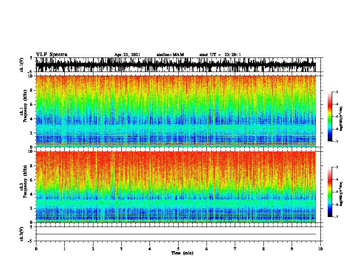Click time axis tick label "5"
This screenshot has width=361, height=279.
click(178, 249)
